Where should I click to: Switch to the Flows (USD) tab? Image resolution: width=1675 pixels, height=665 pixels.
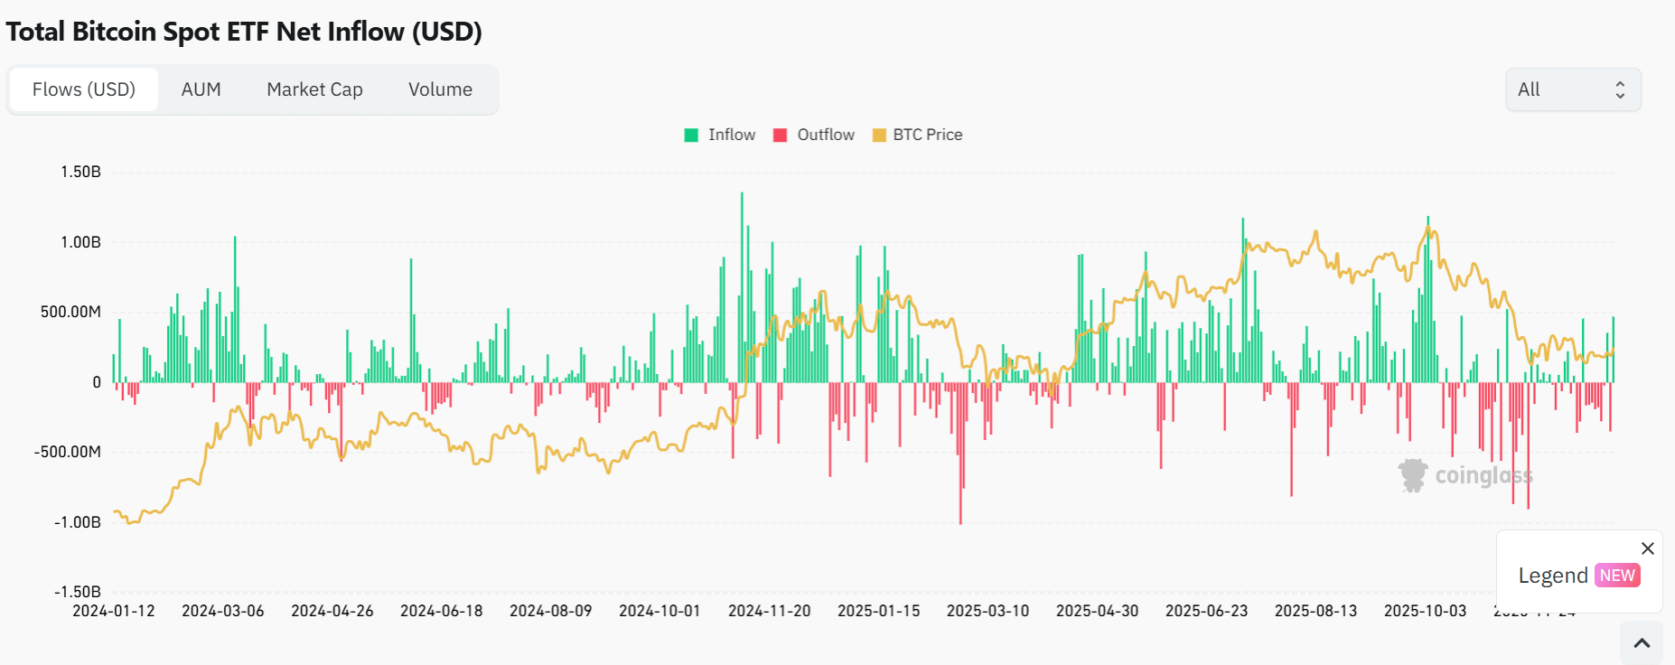(x=84, y=89)
